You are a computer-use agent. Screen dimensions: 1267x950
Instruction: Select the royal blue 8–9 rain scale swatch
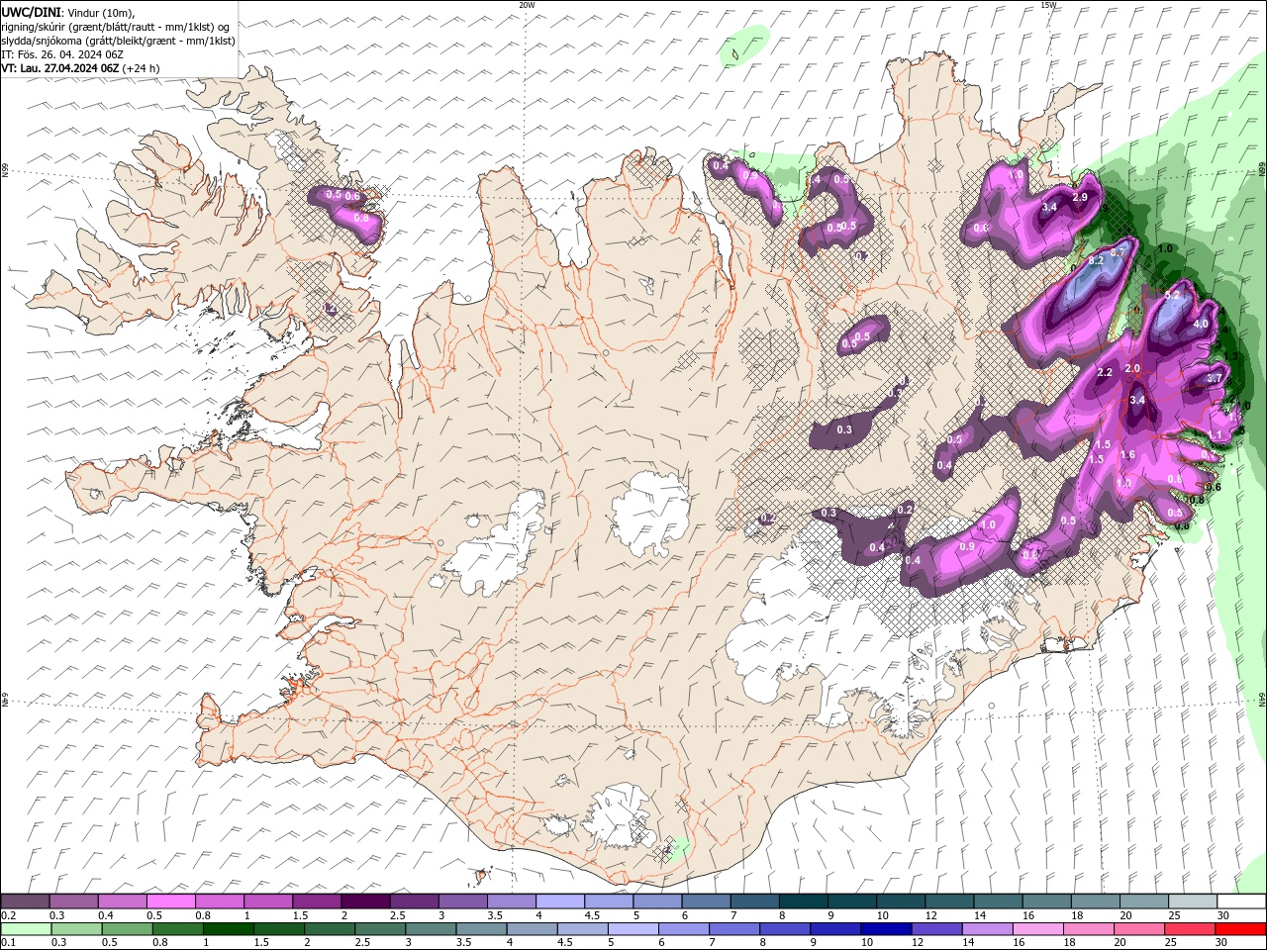tap(785, 929)
